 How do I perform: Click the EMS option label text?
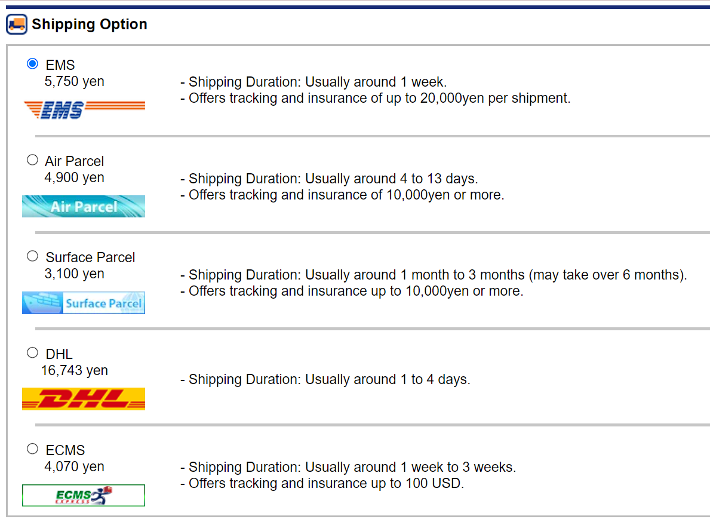60,65
